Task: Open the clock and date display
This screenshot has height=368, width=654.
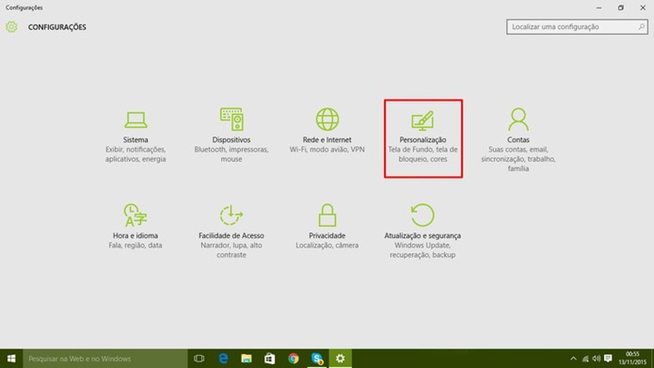Action: [633, 359]
